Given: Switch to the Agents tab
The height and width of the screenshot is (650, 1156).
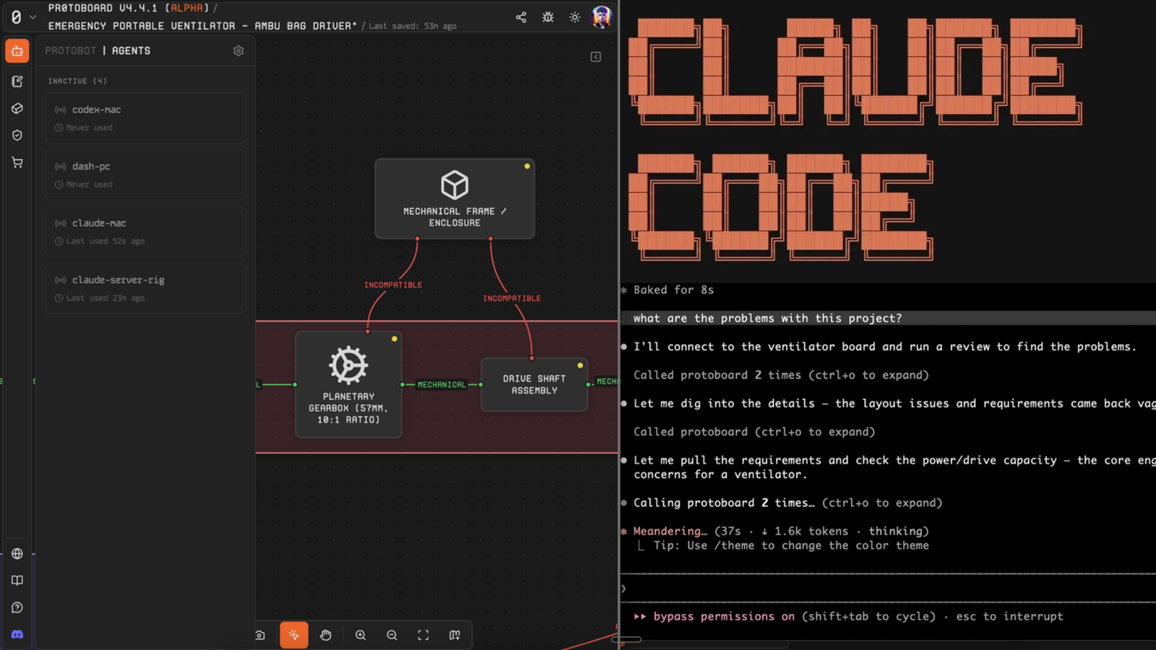Looking at the screenshot, I should [x=131, y=51].
